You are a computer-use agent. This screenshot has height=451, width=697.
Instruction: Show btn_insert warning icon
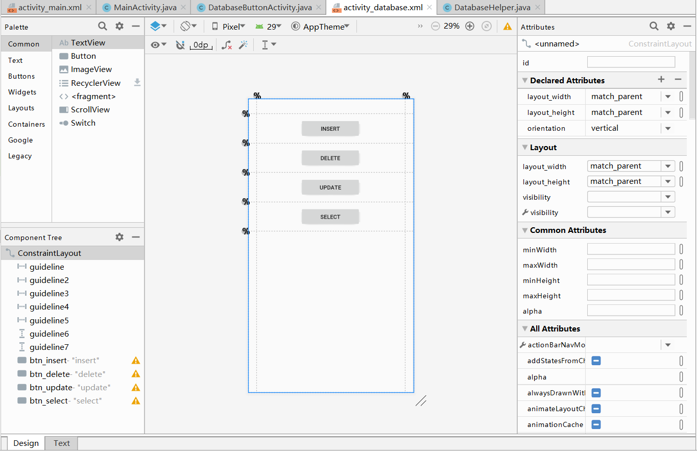(136, 361)
